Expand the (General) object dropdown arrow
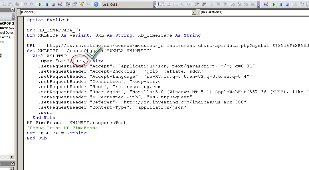 point(194,12)
